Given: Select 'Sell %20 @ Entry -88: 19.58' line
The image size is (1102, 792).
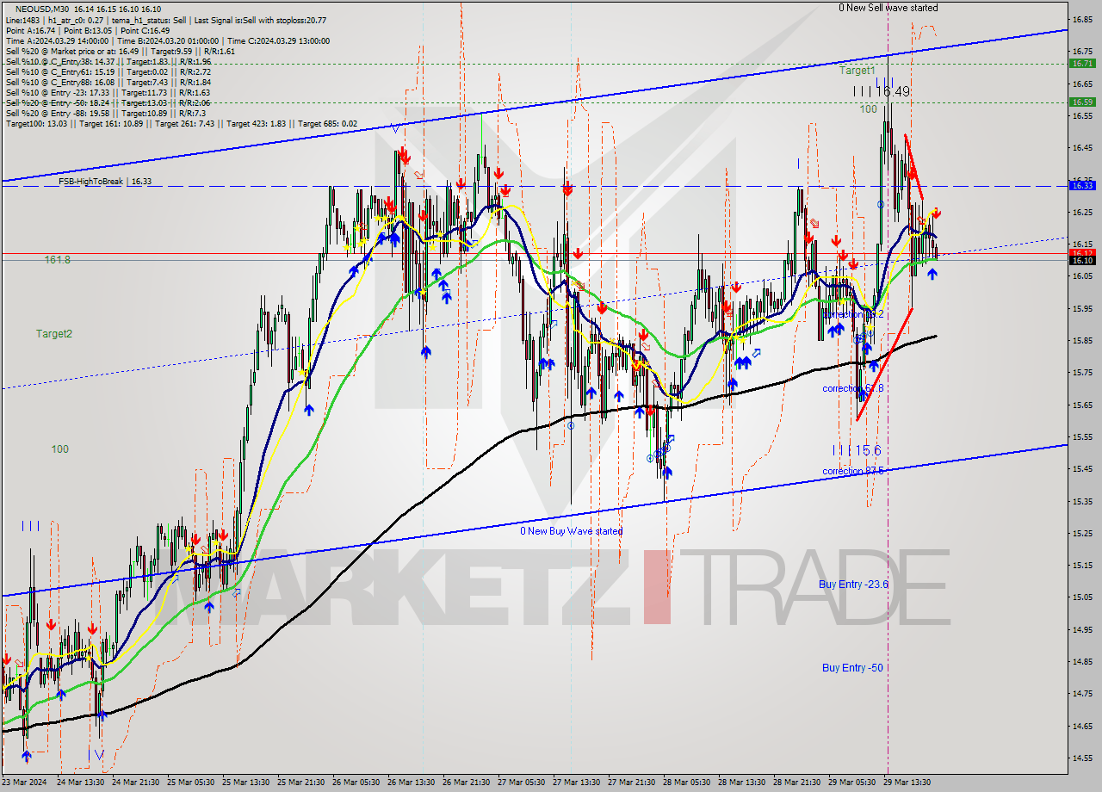Looking at the screenshot, I should coord(105,113).
